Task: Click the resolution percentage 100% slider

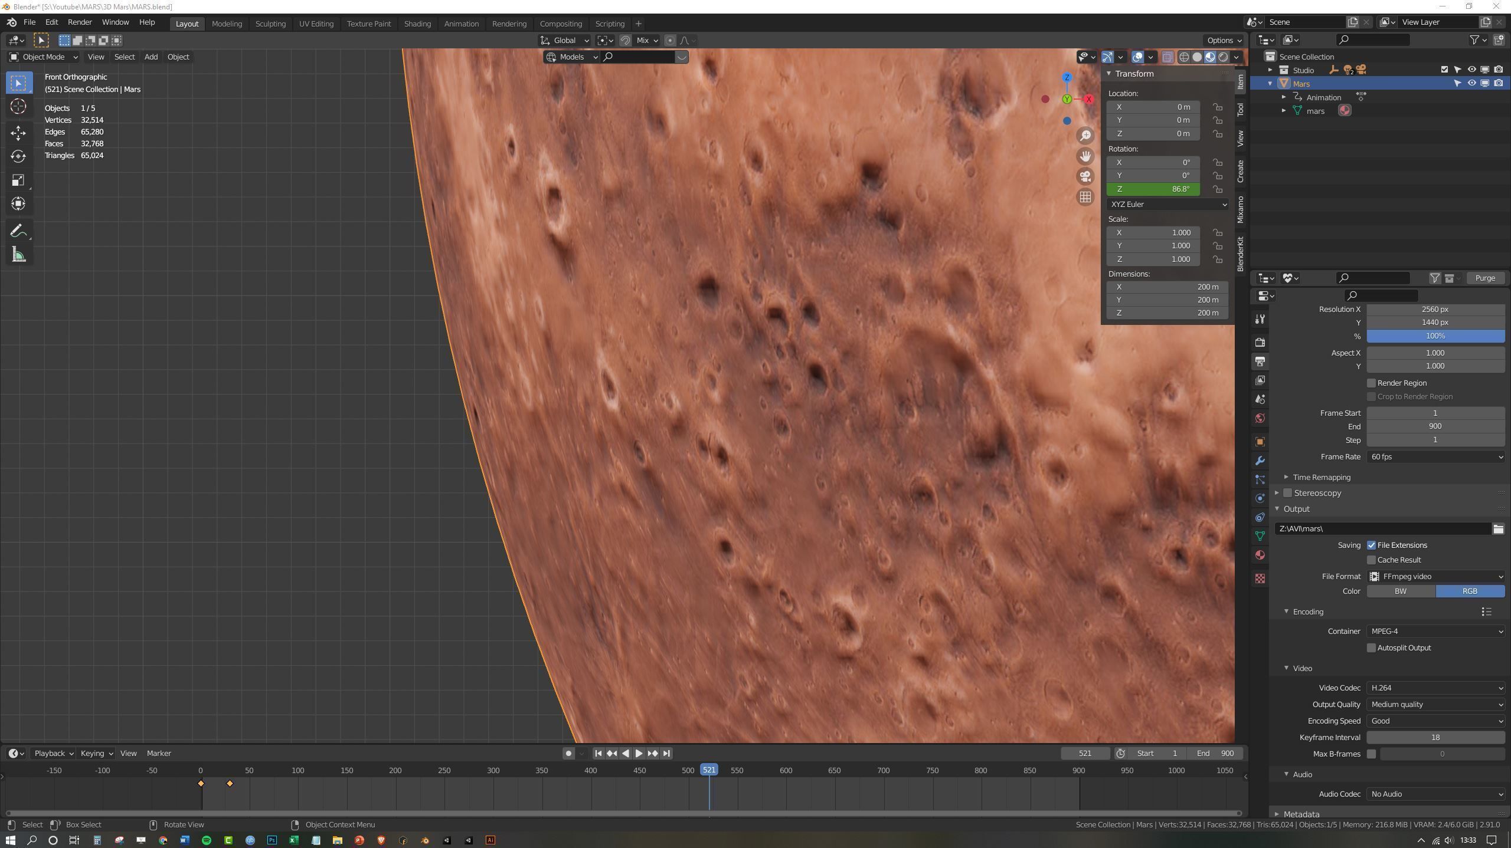Action: [x=1435, y=336]
